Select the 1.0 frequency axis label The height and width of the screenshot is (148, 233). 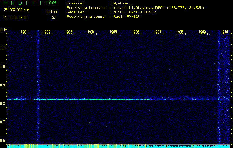(3, 67)
